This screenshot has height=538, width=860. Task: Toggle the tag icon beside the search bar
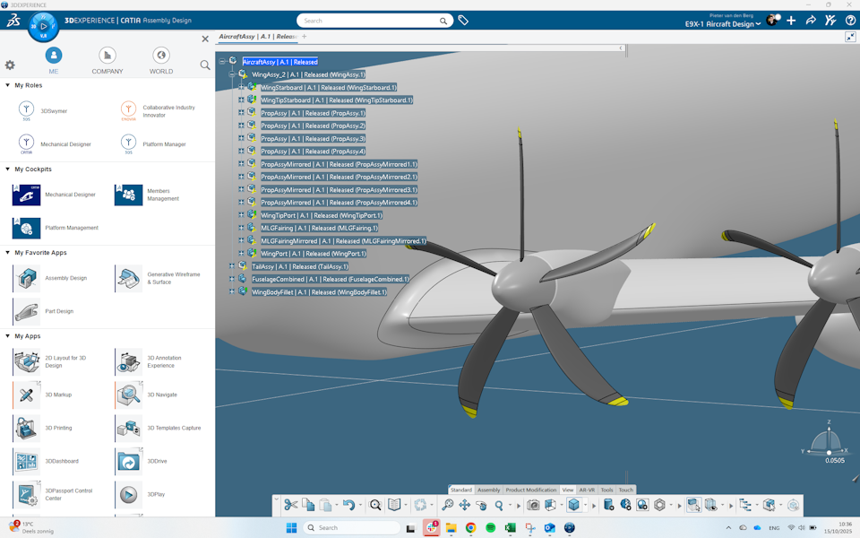(x=463, y=19)
